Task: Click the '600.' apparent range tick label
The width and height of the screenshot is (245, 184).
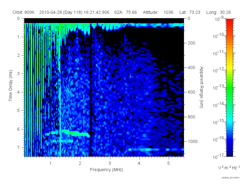Action: pyautogui.click(x=192, y=92)
